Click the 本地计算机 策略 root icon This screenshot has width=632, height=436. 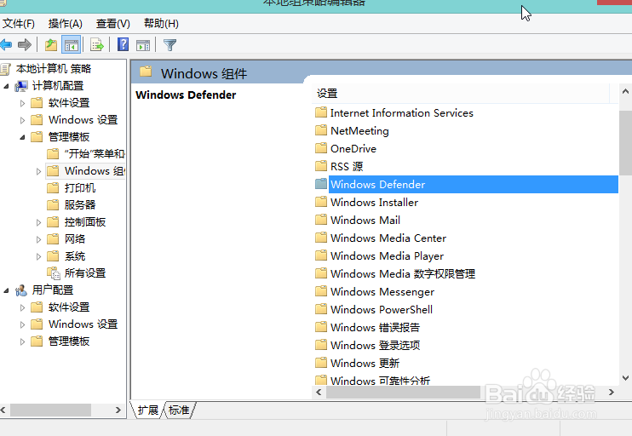(5, 69)
